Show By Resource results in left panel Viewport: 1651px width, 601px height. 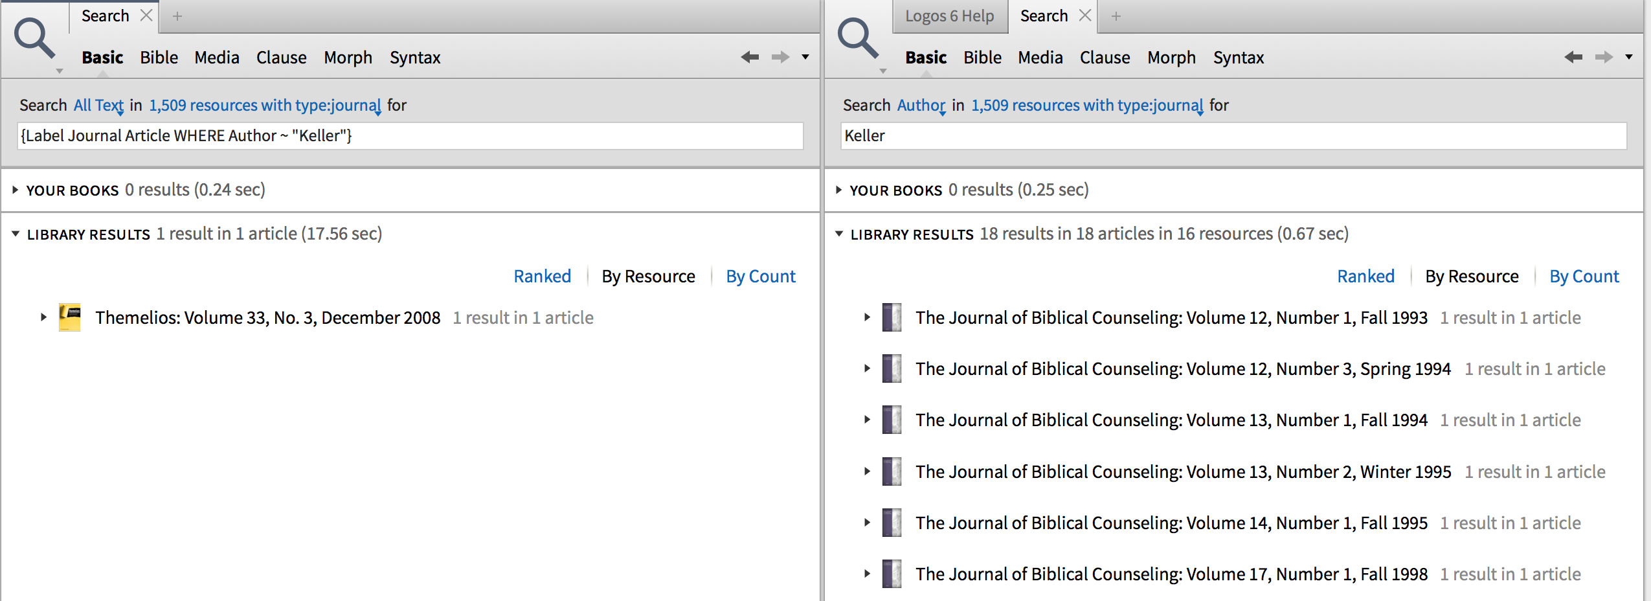(649, 277)
